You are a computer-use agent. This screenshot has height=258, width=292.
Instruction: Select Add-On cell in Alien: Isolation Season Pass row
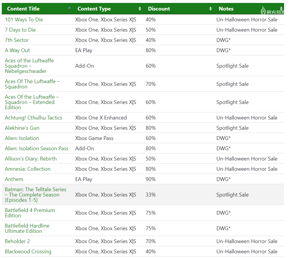click(x=85, y=148)
